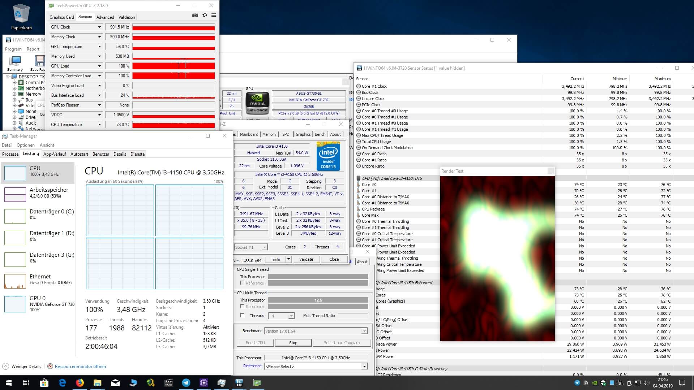Viewport: 694px width, 390px height.
Task: Click the CPU-Z Validate button
Action: click(x=306, y=259)
